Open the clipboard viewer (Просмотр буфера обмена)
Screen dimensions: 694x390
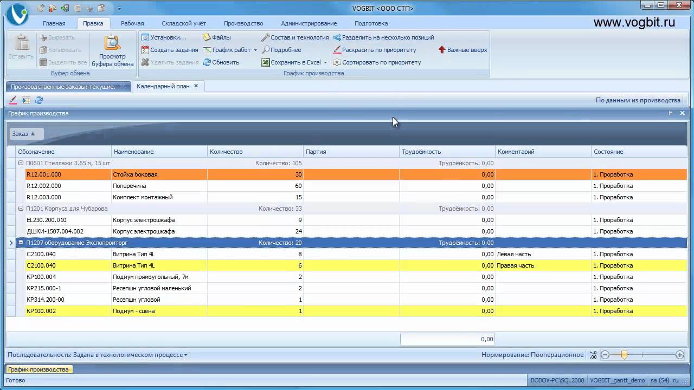coord(112,51)
